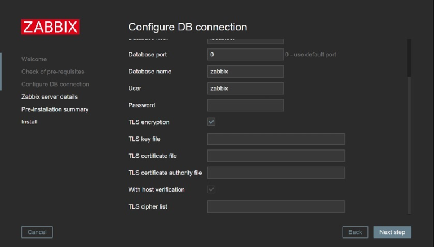Screen dimensions: 434x247
Task: Click the TLS certificate file label
Action: tap(153, 156)
